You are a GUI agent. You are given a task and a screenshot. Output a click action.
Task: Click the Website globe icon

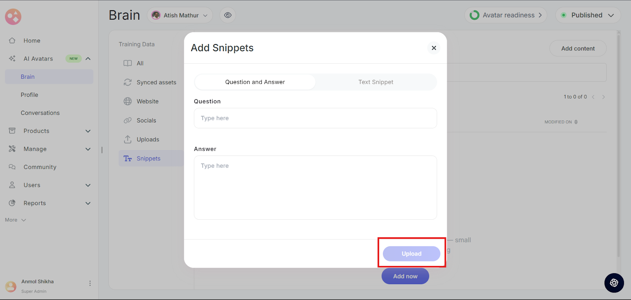128,102
